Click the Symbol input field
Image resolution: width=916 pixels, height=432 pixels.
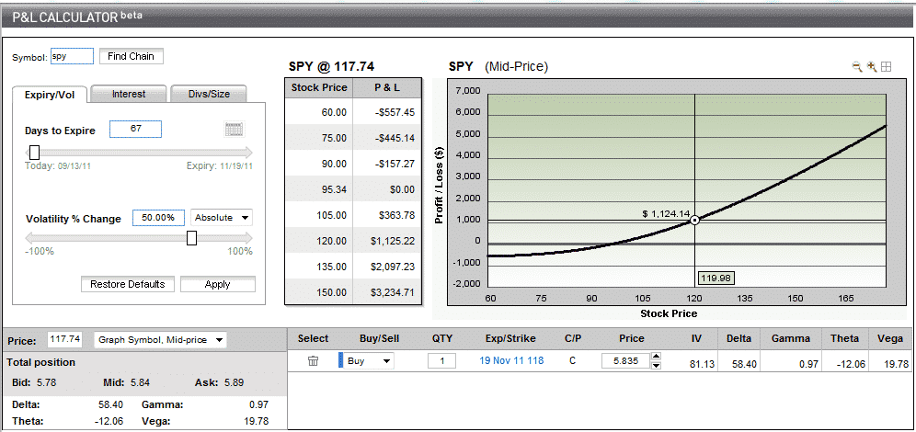point(72,56)
